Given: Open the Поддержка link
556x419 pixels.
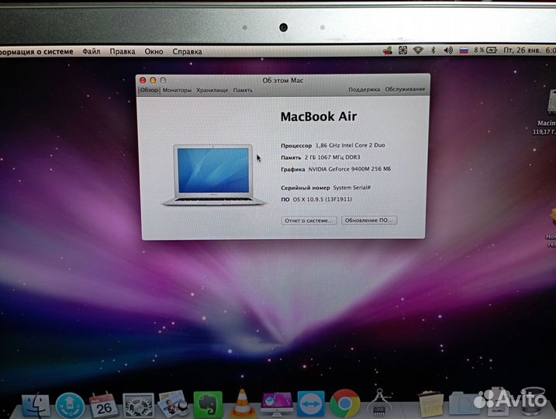Looking at the screenshot, I should (x=364, y=89).
